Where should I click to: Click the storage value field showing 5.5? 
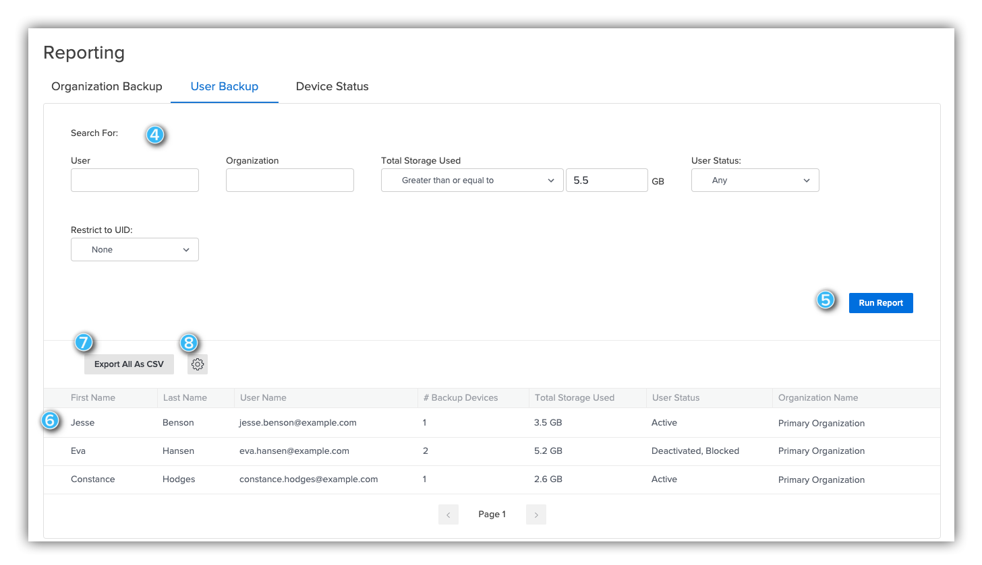607,180
